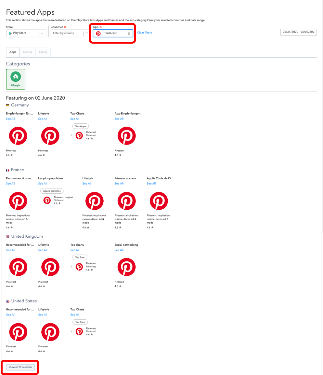
Task: Open See All under App-Empfehlungen
Action: pos(119,119)
